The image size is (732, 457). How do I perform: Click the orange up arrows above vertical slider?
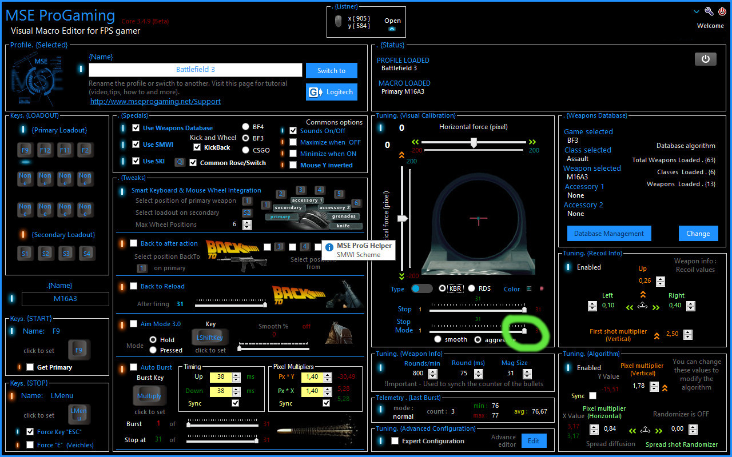pyautogui.click(x=401, y=154)
